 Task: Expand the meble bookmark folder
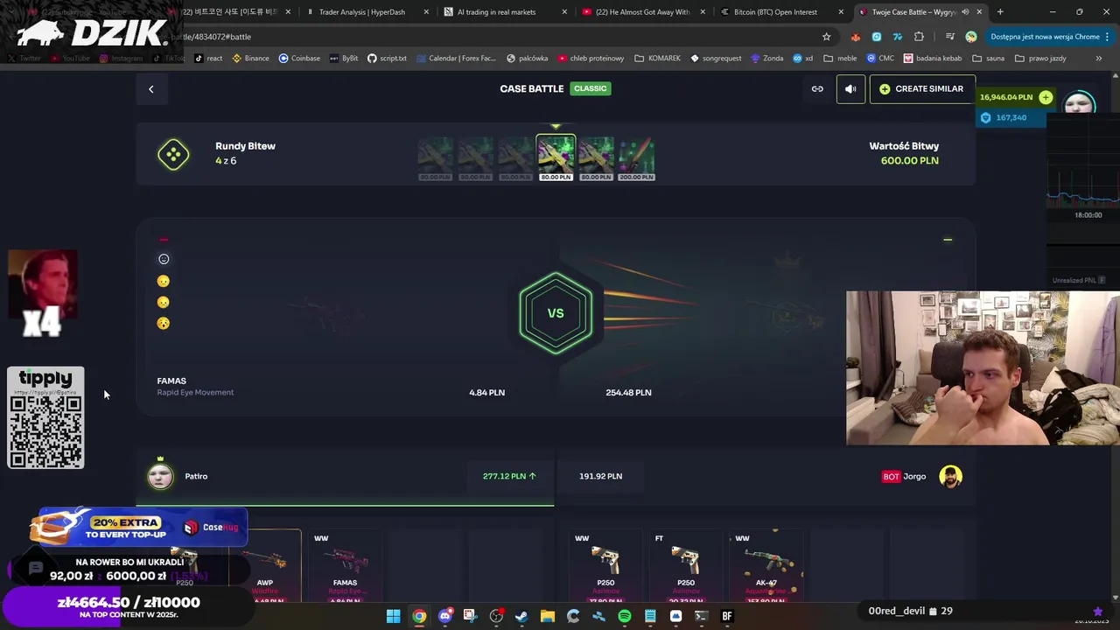(840, 59)
